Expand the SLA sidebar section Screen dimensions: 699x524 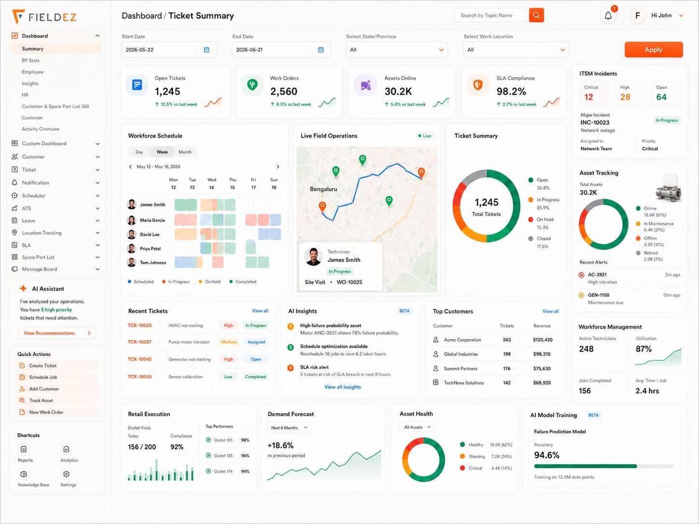tap(98, 245)
